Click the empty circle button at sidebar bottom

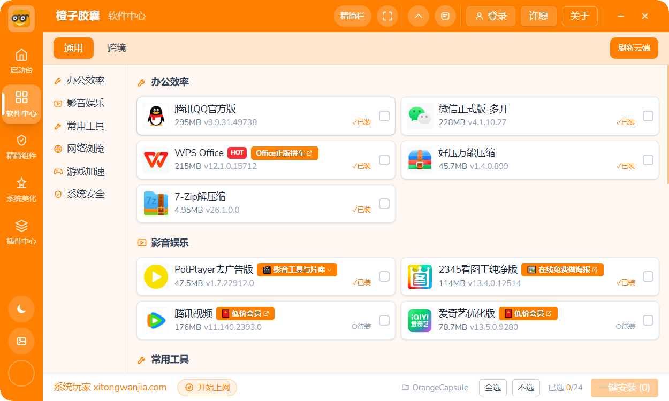[21, 373]
